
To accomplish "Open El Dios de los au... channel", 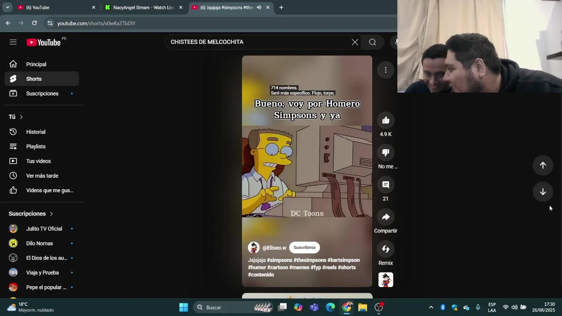I will pyautogui.click(x=42, y=258).
